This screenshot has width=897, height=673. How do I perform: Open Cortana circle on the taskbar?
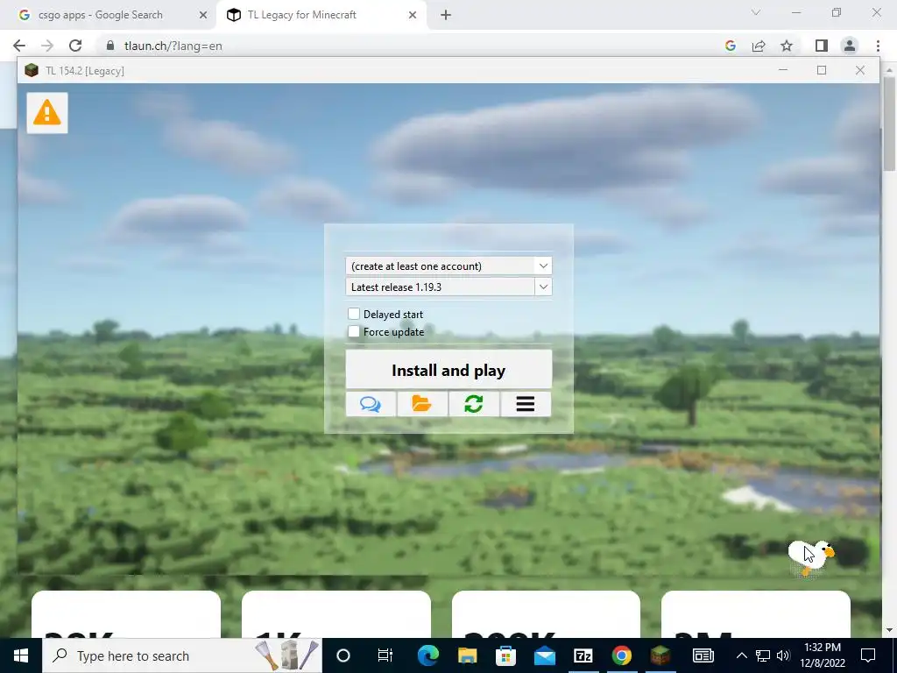343,655
